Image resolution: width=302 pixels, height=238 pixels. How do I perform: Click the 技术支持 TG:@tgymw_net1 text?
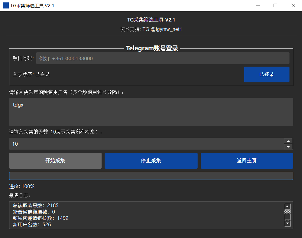151,29
